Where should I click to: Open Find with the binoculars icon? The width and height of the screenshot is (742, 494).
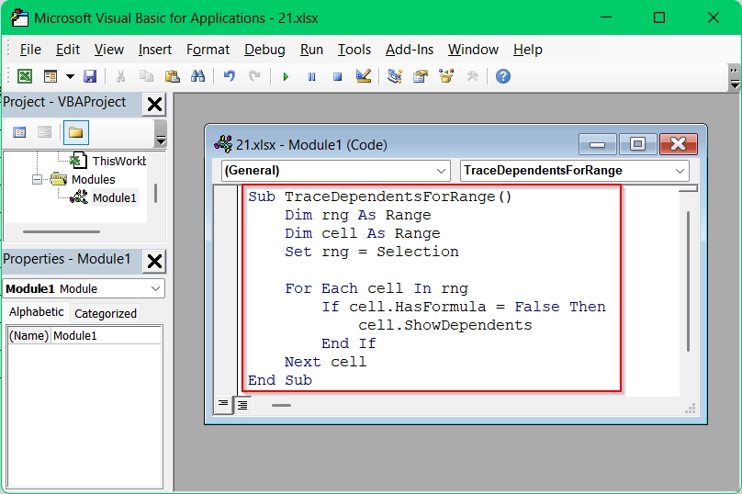click(x=197, y=76)
